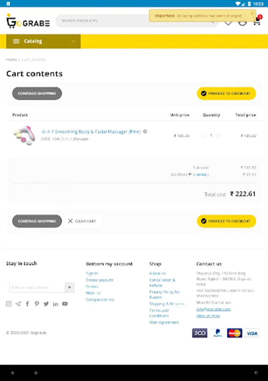Open Gograbe's Telegram channel
Viewport: 268px width, 381px height.
[x=18, y=304]
